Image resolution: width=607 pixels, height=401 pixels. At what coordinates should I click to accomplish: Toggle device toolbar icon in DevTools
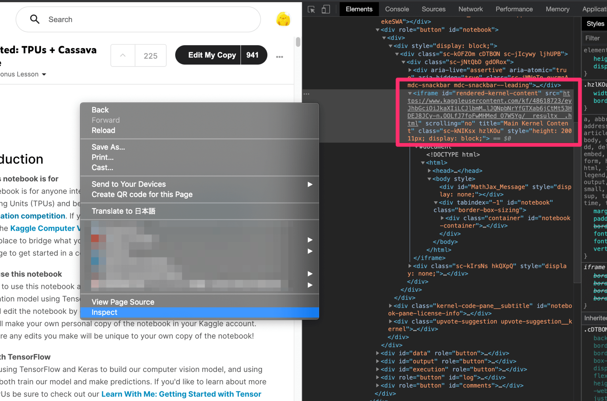(x=326, y=9)
